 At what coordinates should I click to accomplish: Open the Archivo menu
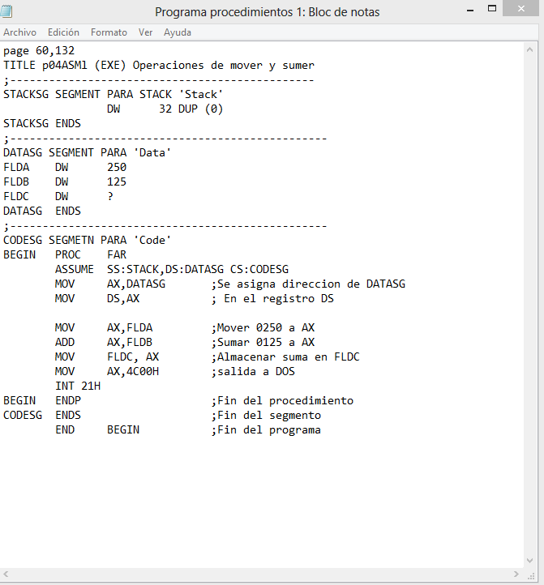19,32
